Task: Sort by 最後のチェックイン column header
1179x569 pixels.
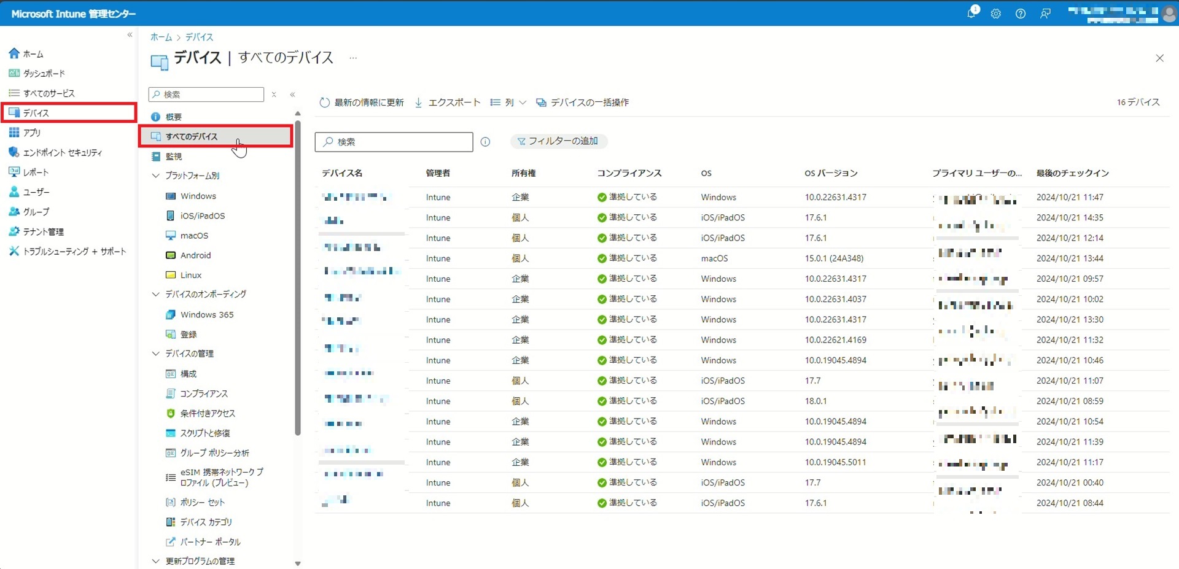Action: [x=1072, y=174]
